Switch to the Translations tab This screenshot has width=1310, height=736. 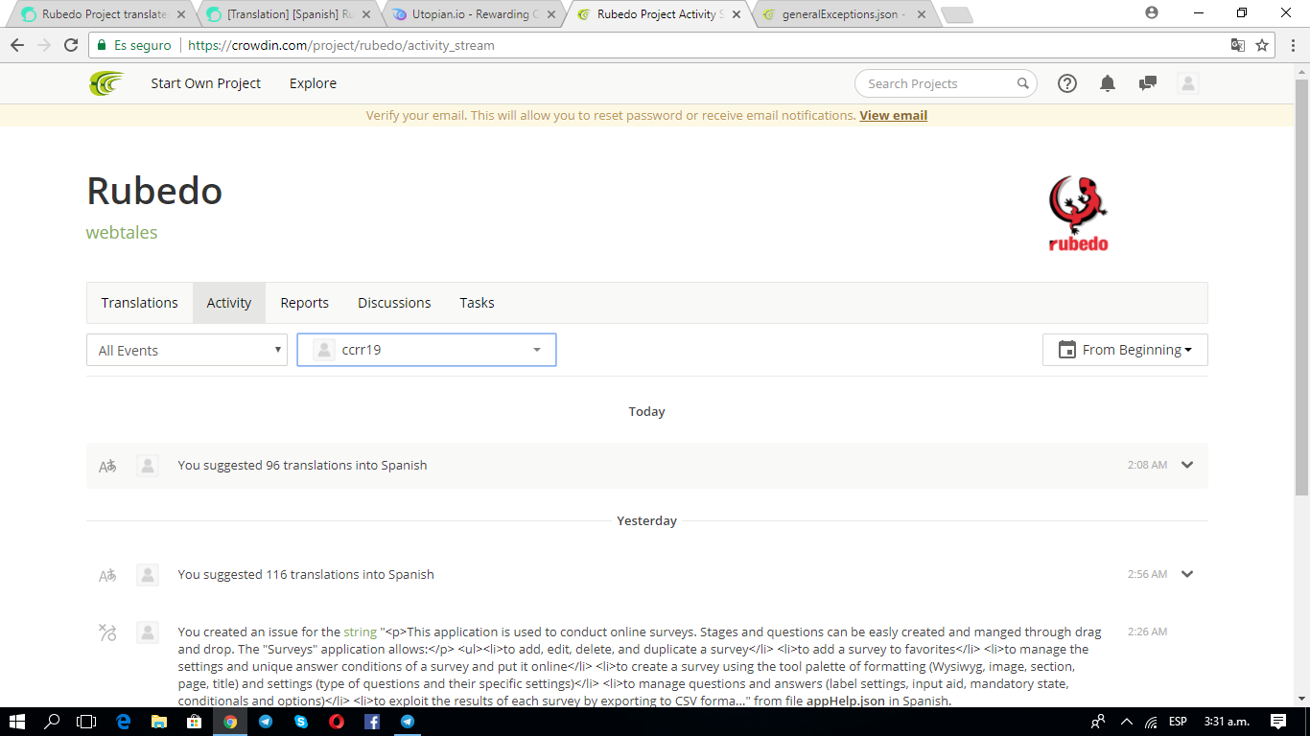[140, 303]
